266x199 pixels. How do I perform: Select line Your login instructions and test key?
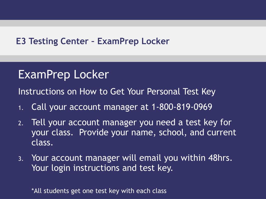[x=102, y=168]
